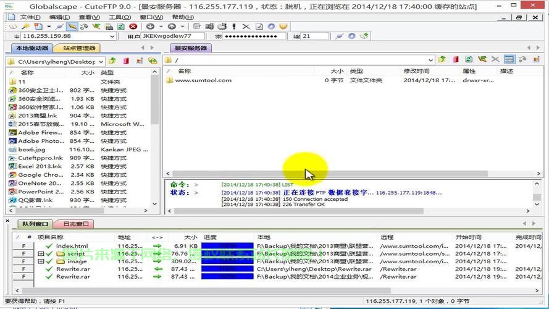Screen dimensions: 549x309
Task: Click the red bookmark icon in local pane toolbar
Action: [x=125, y=61]
